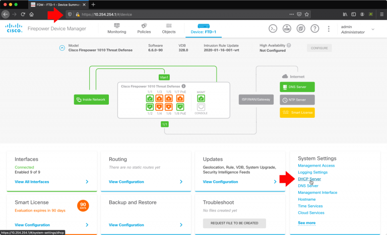Click port 1/5 interface icon
Viewport: 387px width, 235px height.
(x=169, y=99)
